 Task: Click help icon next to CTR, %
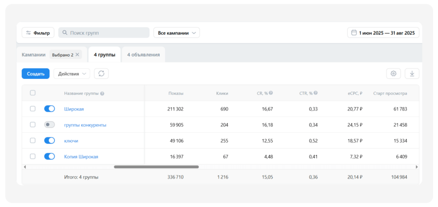point(316,93)
